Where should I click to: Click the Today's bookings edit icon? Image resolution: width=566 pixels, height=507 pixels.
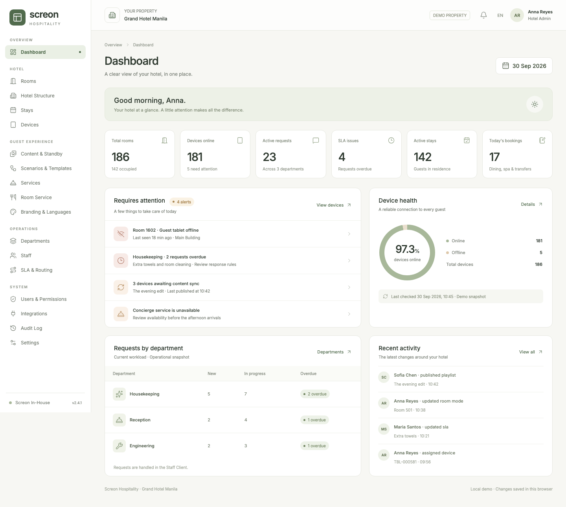click(x=542, y=141)
